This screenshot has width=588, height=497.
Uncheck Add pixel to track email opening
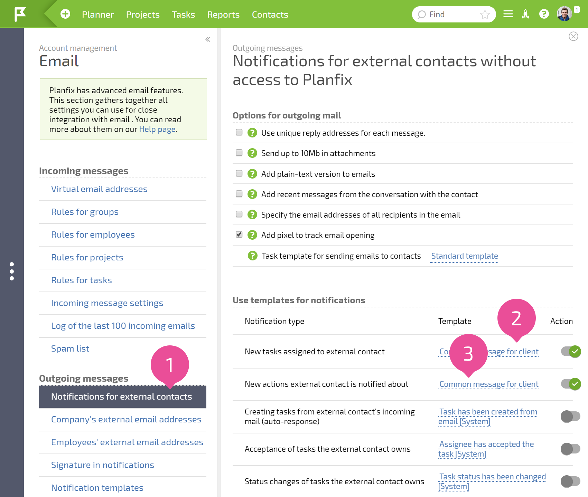pyautogui.click(x=239, y=235)
